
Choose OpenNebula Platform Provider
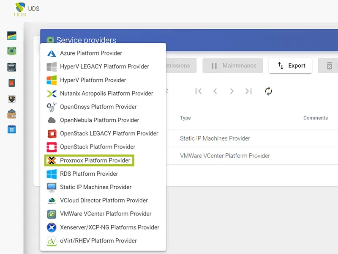103,120
